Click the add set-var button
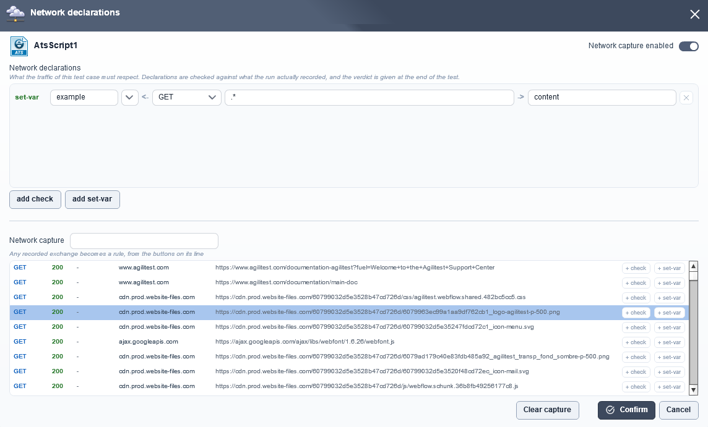 click(x=93, y=200)
